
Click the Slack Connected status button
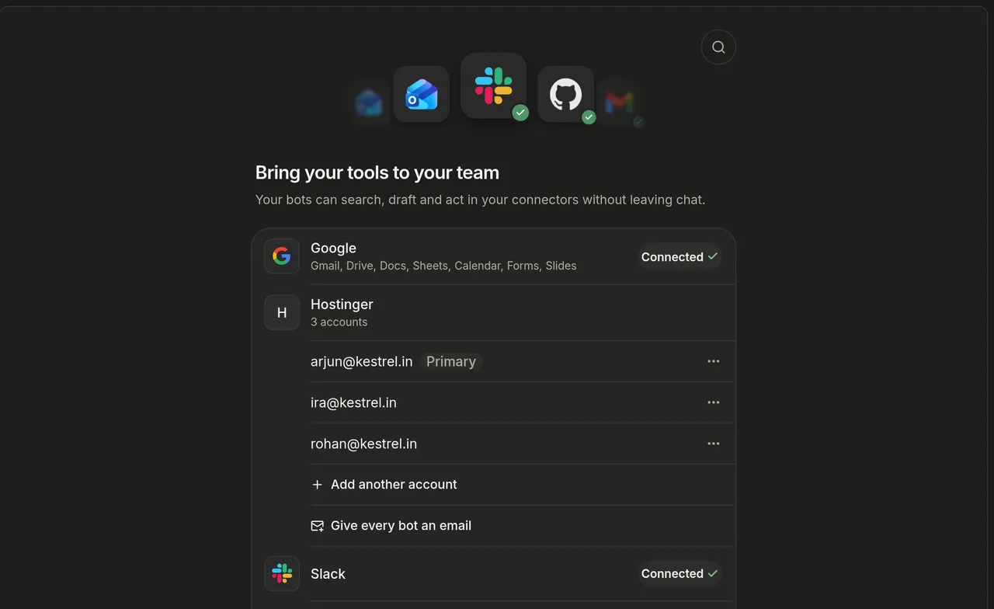click(x=679, y=573)
